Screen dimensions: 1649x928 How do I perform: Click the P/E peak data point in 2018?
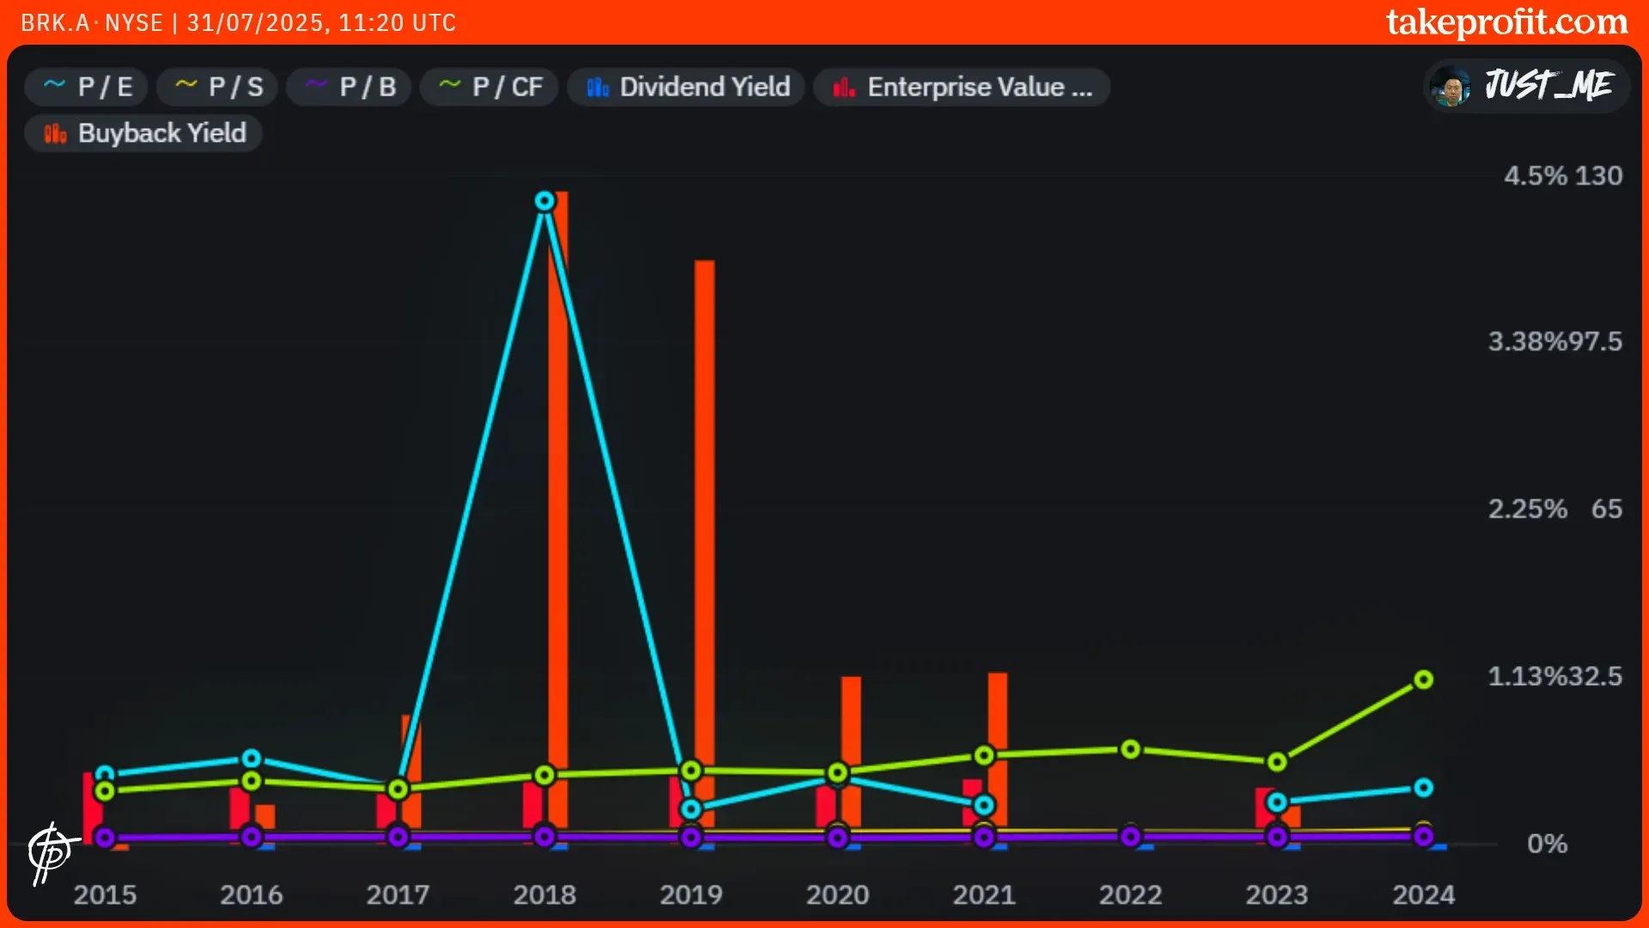click(545, 201)
